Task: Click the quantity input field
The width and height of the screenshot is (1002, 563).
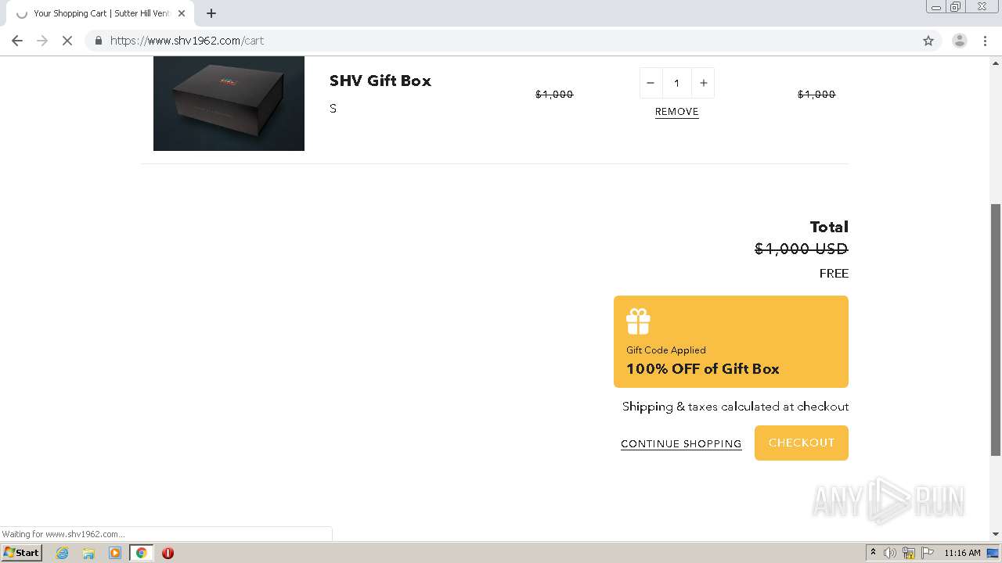Action: pyautogui.click(x=676, y=83)
